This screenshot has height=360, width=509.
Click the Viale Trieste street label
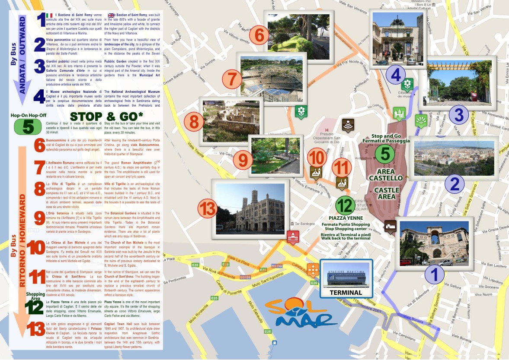point(196,150)
